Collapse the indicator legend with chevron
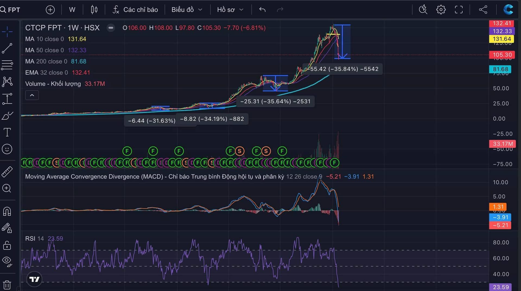521x291 pixels. pyautogui.click(x=32, y=95)
